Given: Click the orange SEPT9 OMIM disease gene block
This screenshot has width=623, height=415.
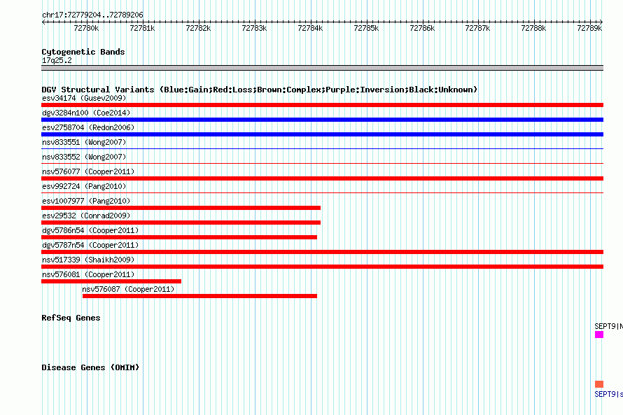Looking at the screenshot, I should click(599, 384).
